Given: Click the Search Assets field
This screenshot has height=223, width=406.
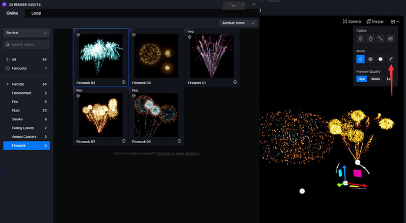Looking at the screenshot, I should (26, 45).
